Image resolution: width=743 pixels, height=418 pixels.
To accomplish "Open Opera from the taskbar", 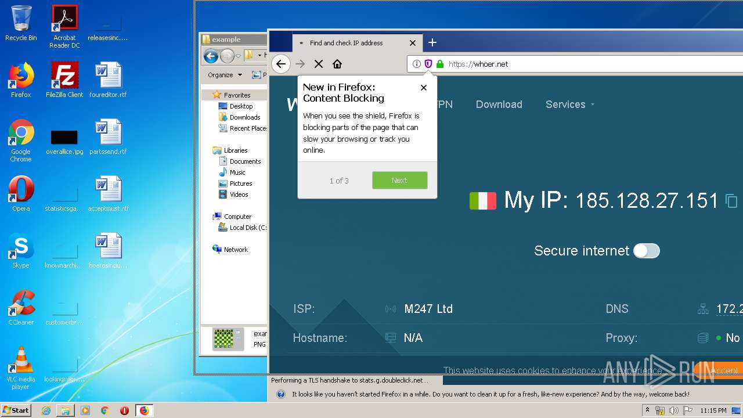I will click(124, 410).
